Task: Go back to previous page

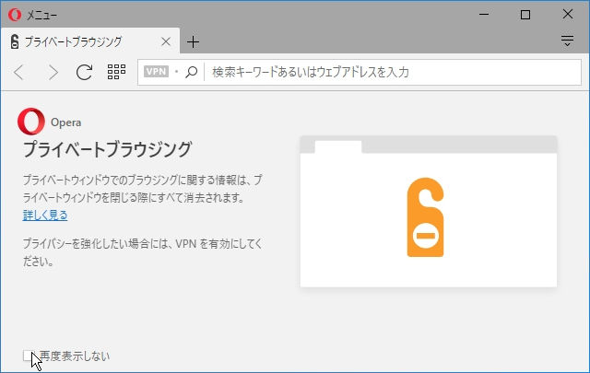Action: (x=18, y=72)
